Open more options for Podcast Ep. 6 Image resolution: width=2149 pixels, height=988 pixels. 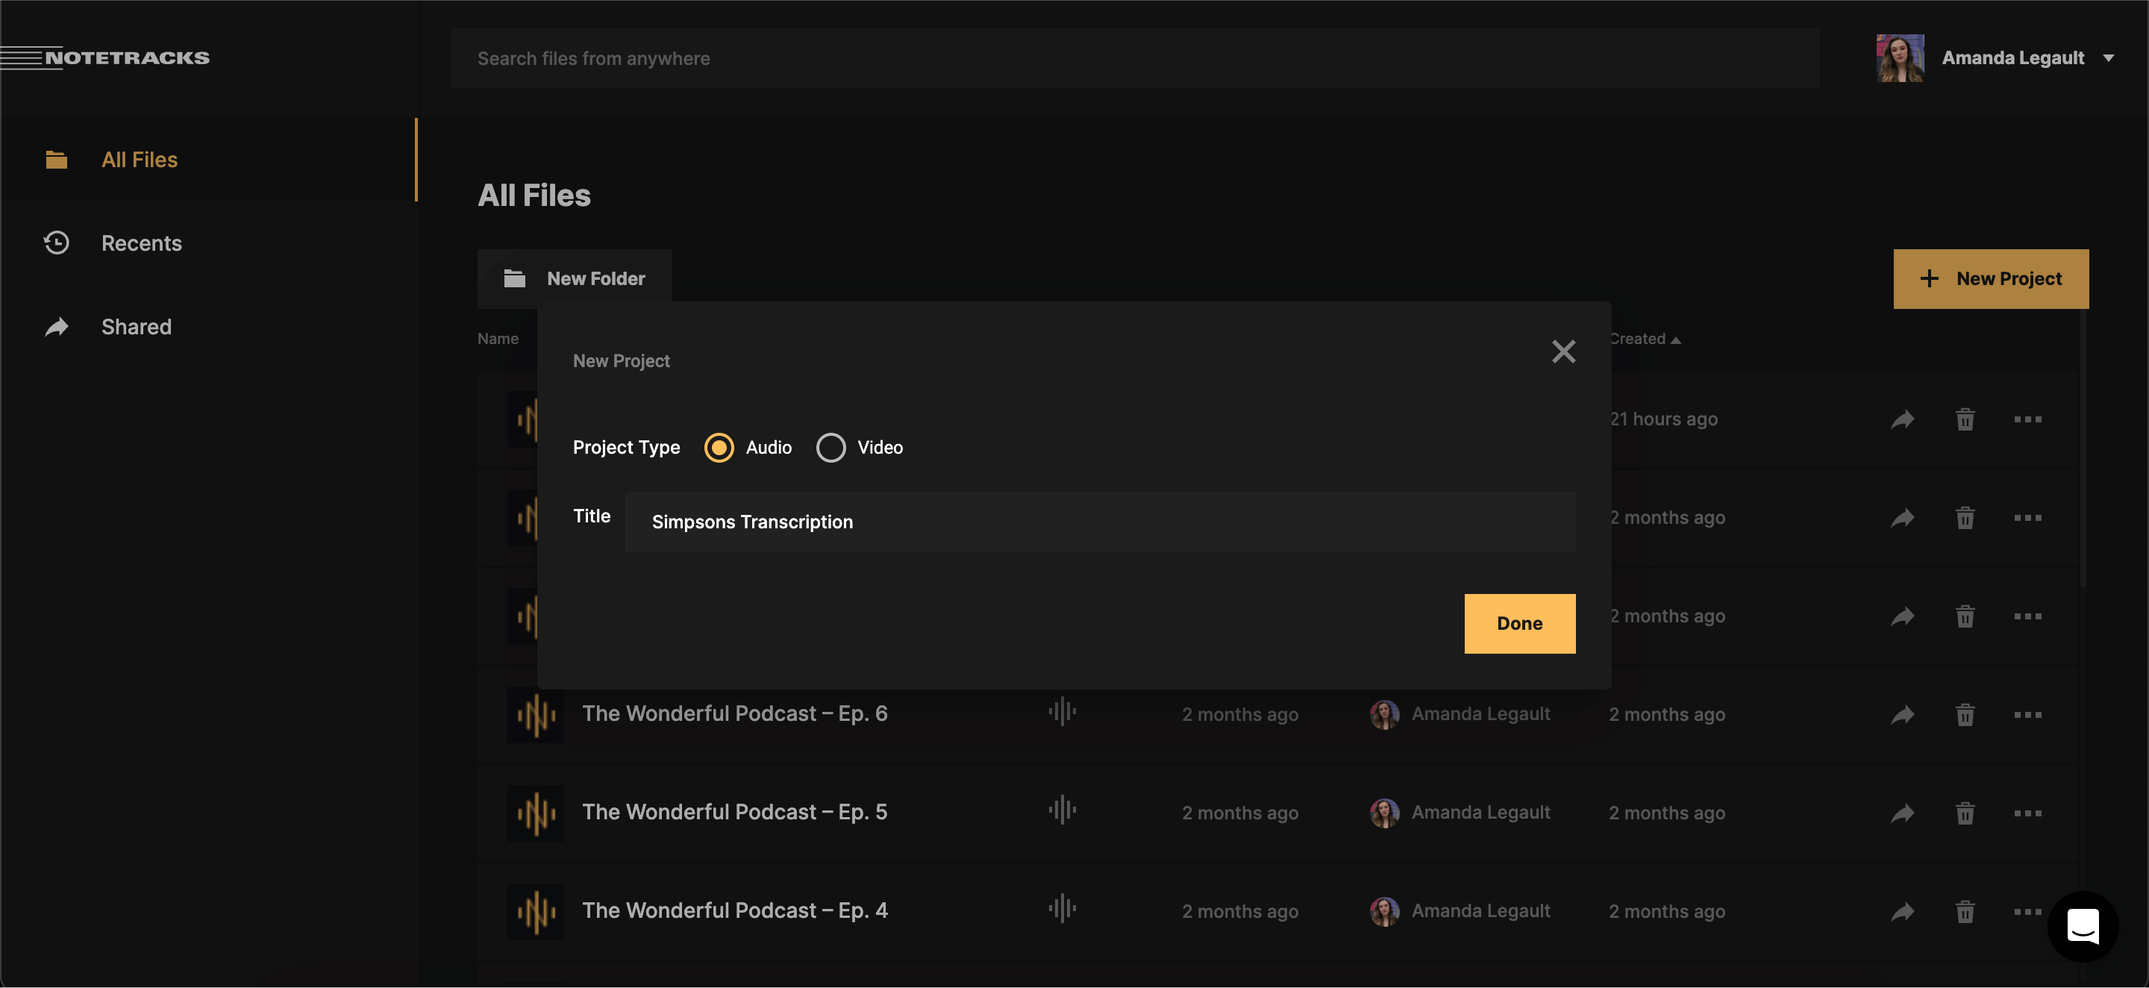2027,714
